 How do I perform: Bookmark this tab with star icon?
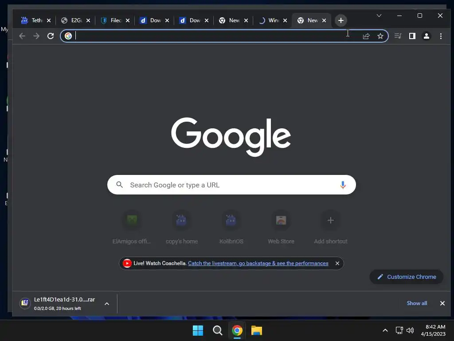pos(380,36)
